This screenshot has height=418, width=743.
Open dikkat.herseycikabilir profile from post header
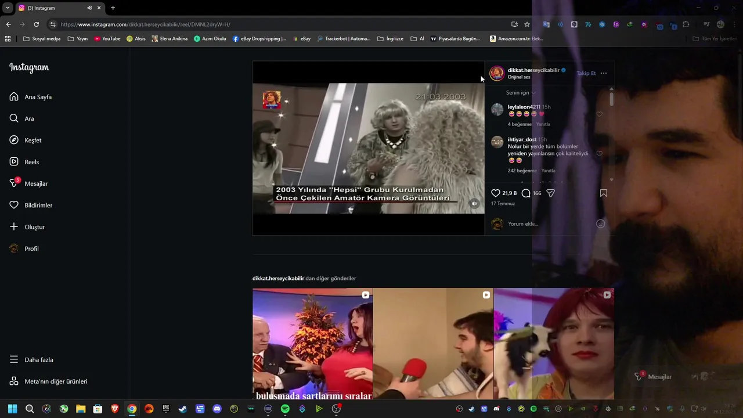pos(533,70)
